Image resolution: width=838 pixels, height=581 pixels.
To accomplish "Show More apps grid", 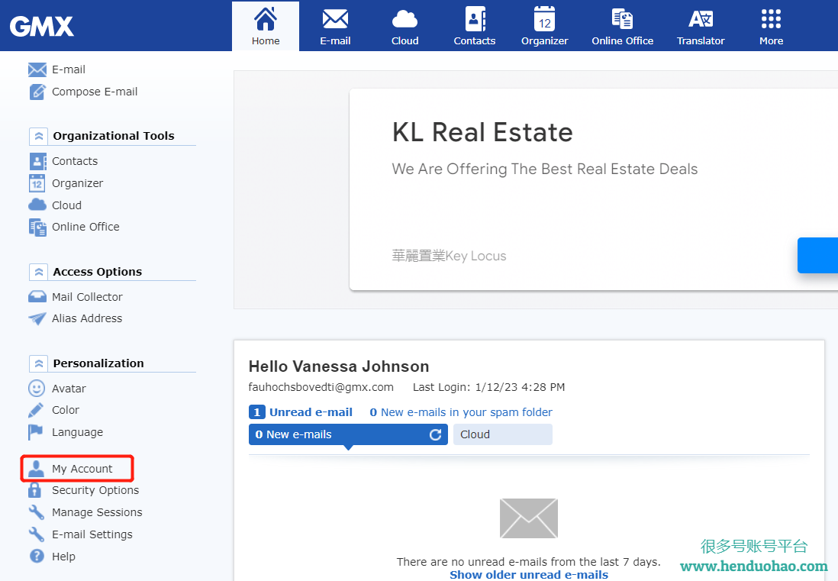I will tap(771, 26).
